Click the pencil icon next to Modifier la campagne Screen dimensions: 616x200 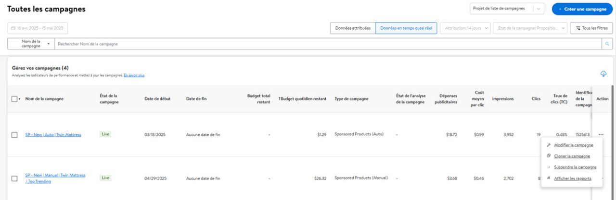pyautogui.click(x=549, y=145)
